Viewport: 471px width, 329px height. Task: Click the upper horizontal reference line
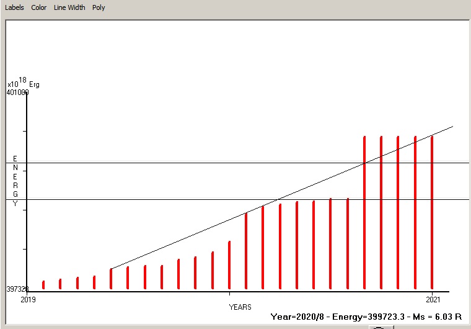pos(186,163)
